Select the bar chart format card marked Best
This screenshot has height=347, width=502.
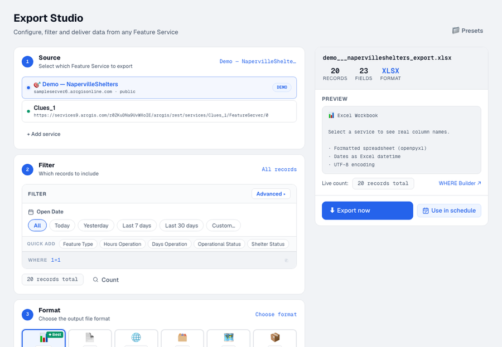click(x=44, y=338)
